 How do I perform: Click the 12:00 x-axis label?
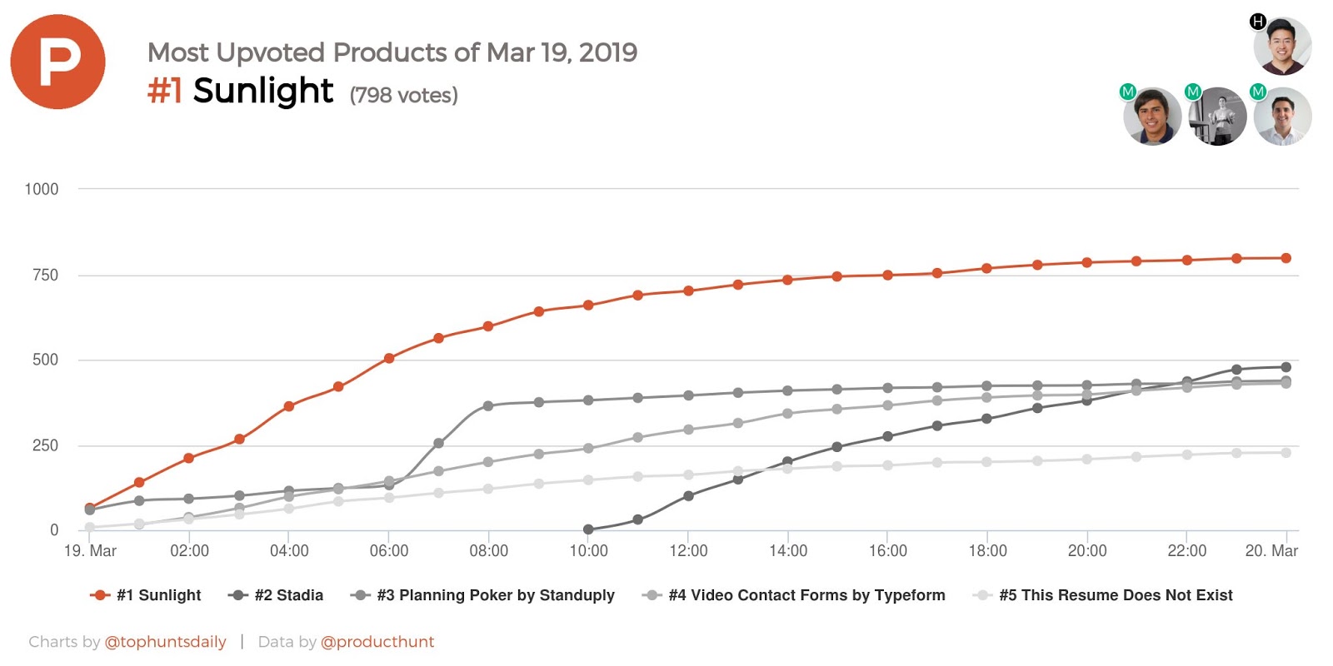coord(688,551)
